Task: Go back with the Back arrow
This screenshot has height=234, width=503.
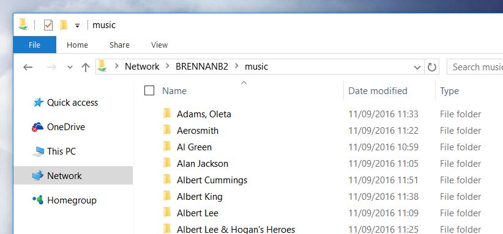Action: tap(28, 67)
